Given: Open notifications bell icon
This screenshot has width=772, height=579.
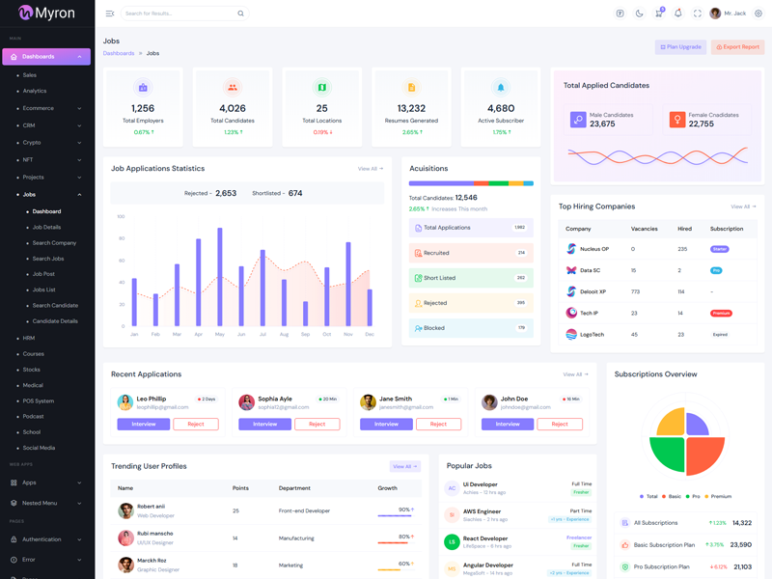Looking at the screenshot, I should click(677, 14).
